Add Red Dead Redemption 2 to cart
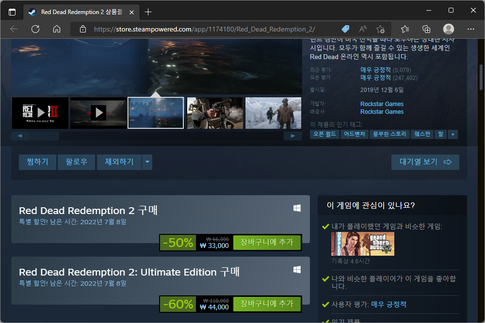 coord(267,243)
